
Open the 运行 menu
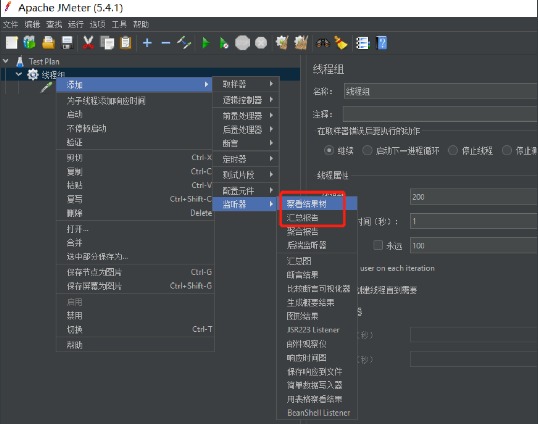[x=75, y=24]
